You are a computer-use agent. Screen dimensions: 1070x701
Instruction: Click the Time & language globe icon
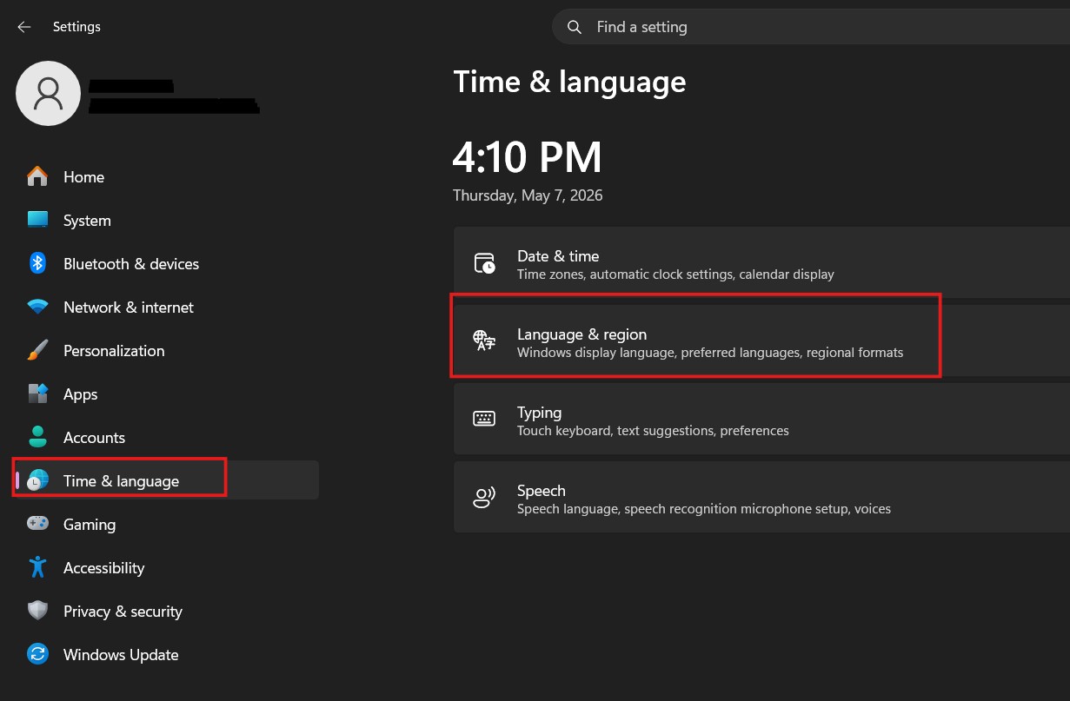click(37, 480)
